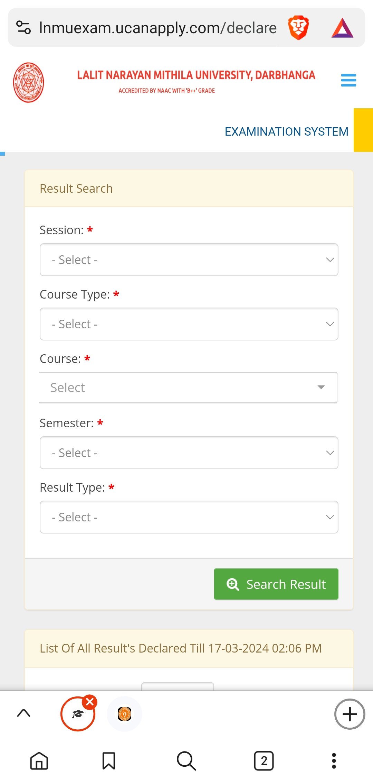Switch to the orange emblem tab
373x784 pixels.
pos(125,714)
